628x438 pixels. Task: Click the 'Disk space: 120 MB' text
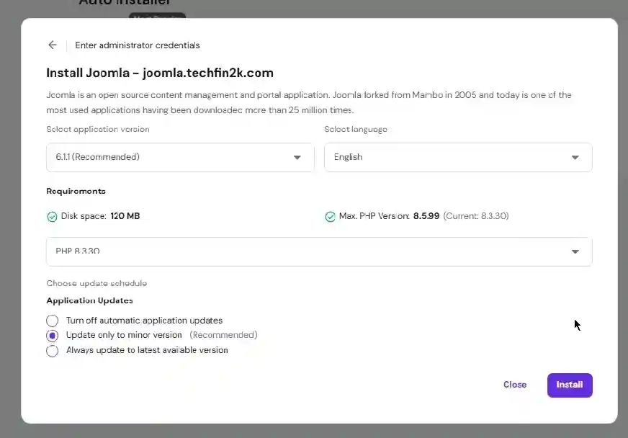click(x=100, y=216)
